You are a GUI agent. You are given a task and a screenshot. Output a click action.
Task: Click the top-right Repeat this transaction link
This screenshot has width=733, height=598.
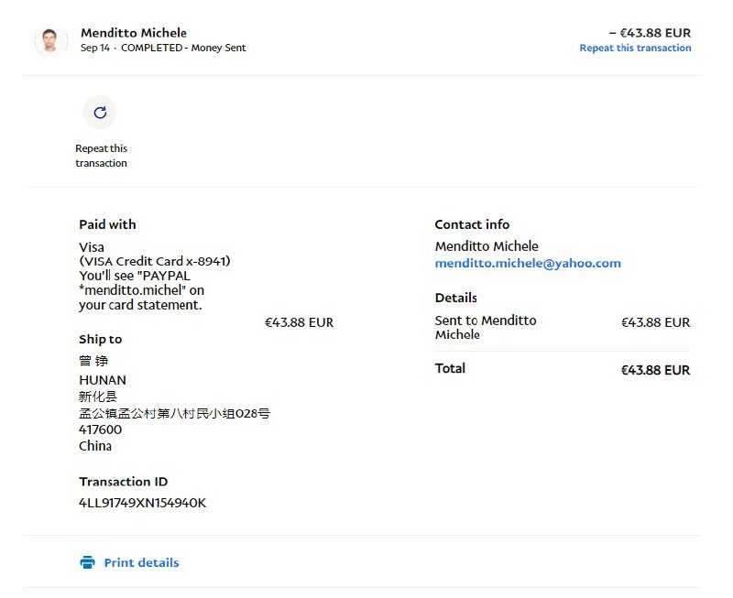click(x=635, y=48)
